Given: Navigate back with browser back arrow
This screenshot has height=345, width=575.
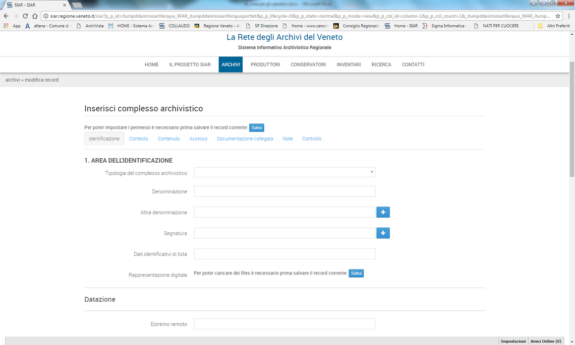Looking at the screenshot, I should coord(6,16).
